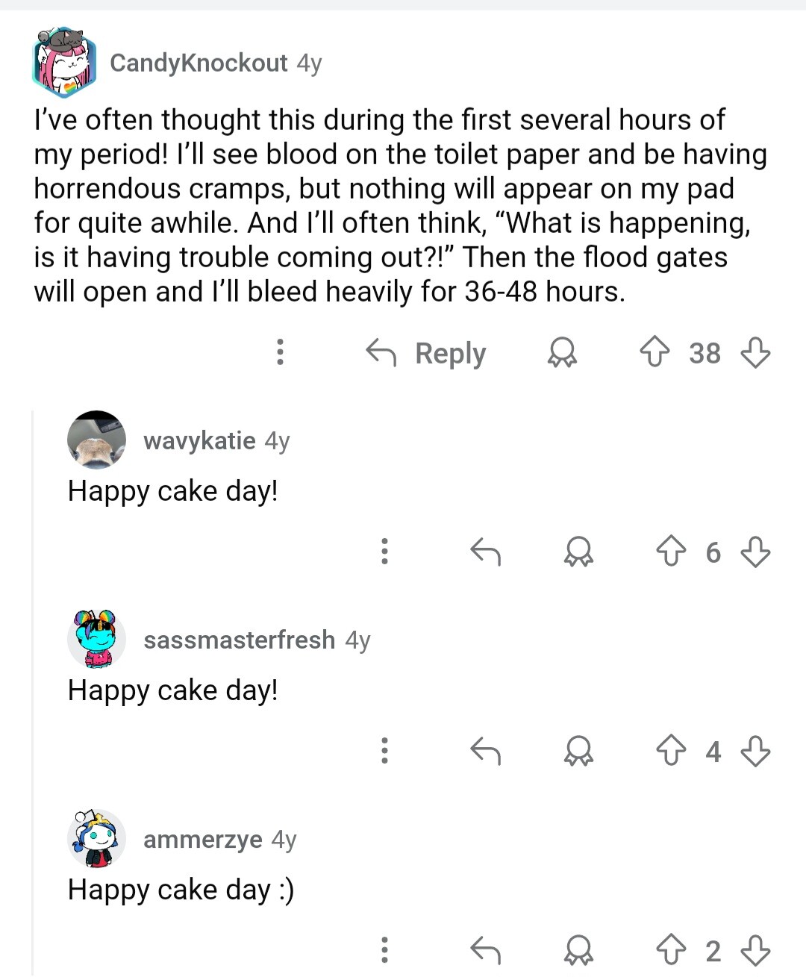Tap ammerzye's snoo avatar
Viewport: 806px width, 977px height.
[x=96, y=838]
